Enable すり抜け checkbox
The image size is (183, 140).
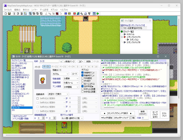pos(82,81)
